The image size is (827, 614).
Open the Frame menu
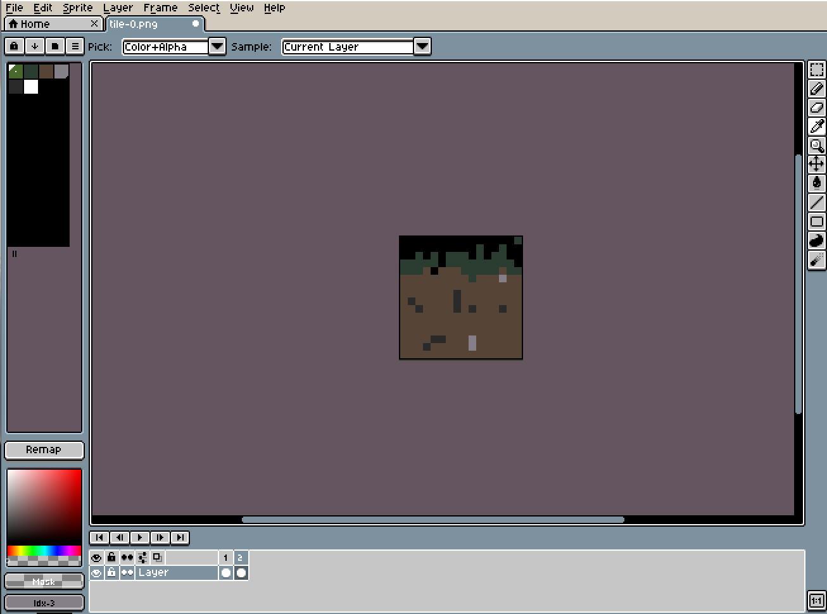coord(160,8)
